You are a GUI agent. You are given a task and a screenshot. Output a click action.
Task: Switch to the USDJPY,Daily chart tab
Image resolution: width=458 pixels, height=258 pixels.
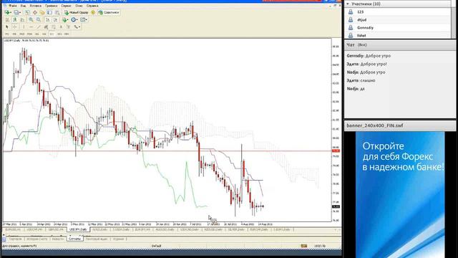click(x=78, y=229)
